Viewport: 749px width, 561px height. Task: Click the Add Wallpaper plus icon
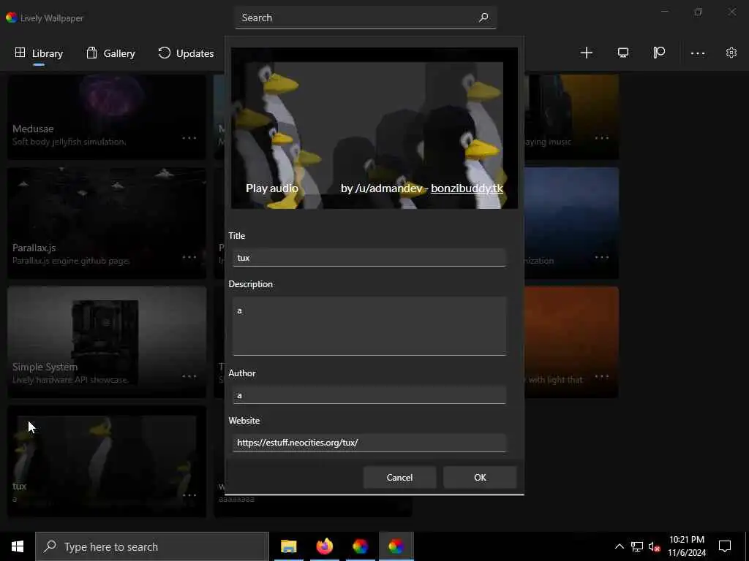(586, 53)
